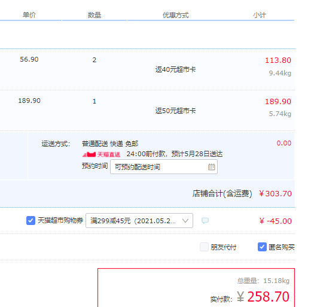Screen dimensions: 314x307
Task: Open the 可预约配送时间 time picker
Action: [x=164, y=167]
